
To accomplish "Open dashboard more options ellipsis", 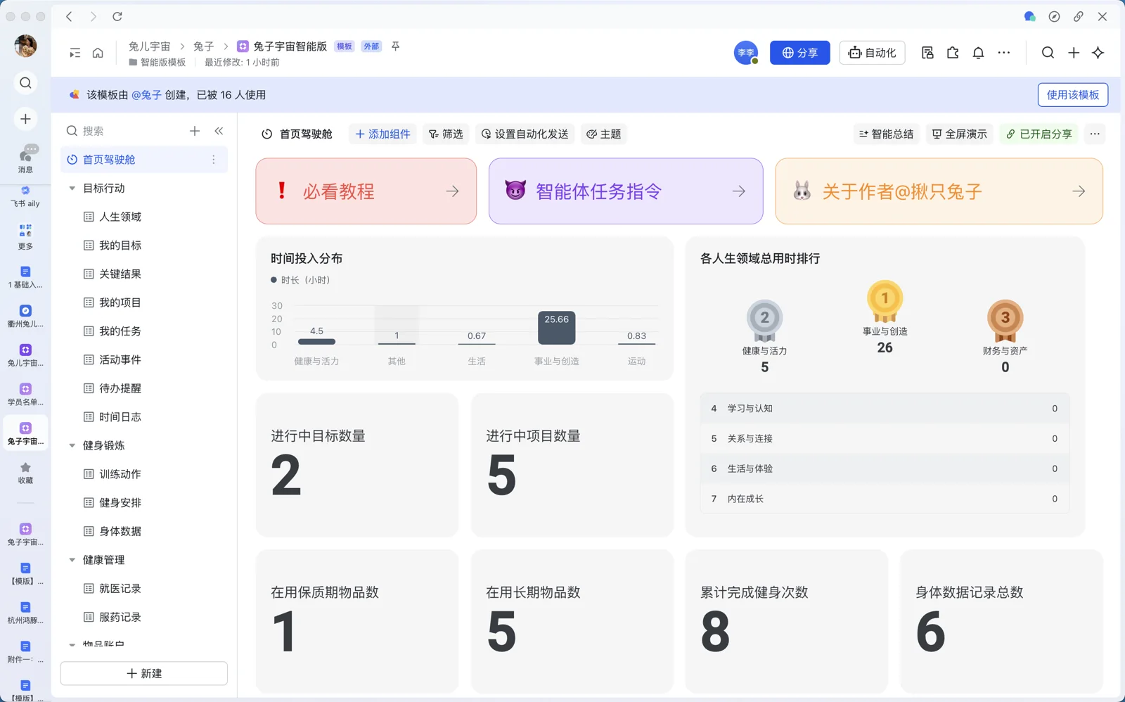I will 1095,134.
